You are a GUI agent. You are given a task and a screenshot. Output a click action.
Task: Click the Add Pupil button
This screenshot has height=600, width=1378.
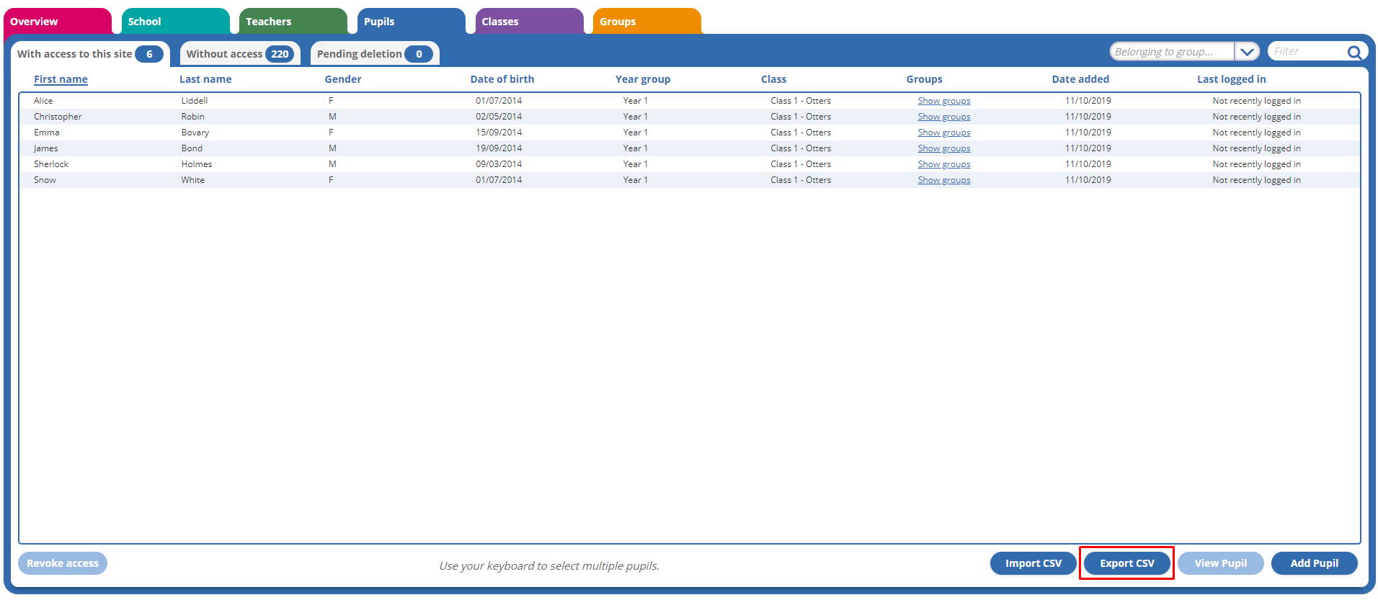point(1313,563)
